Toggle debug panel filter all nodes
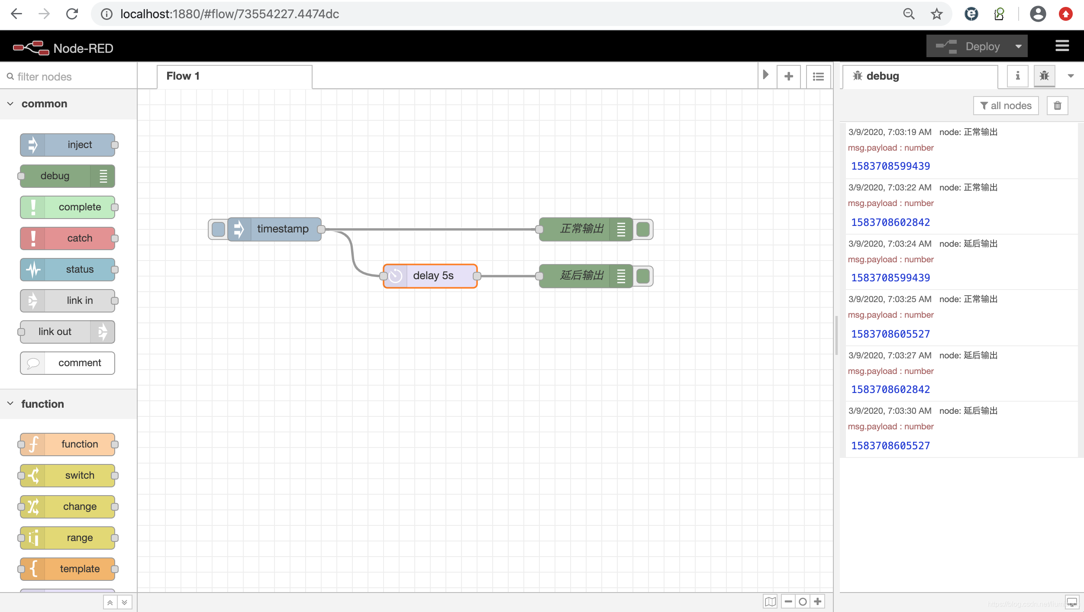The height and width of the screenshot is (612, 1084). point(1005,104)
